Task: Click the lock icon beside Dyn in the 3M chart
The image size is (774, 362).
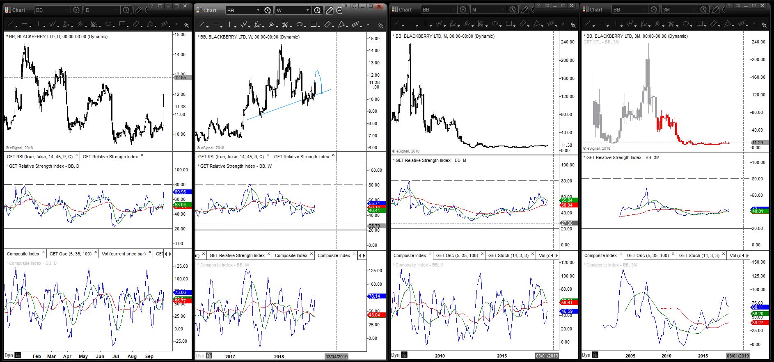Action: 595,355
